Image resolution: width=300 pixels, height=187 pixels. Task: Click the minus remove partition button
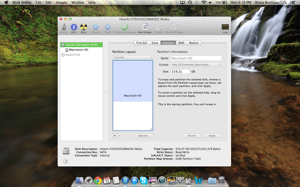(x=120, y=136)
